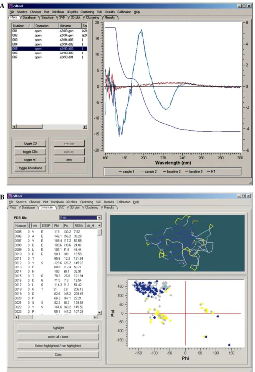The image size is (255, 372).
Task: Click the down arrow of the residue table vertical scrollbar
Action: click(100, 313)
